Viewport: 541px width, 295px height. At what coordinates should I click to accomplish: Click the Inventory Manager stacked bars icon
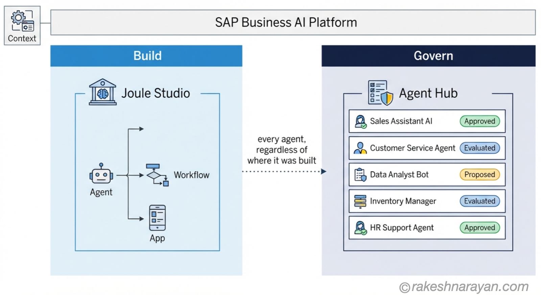(x=360, y=201)
